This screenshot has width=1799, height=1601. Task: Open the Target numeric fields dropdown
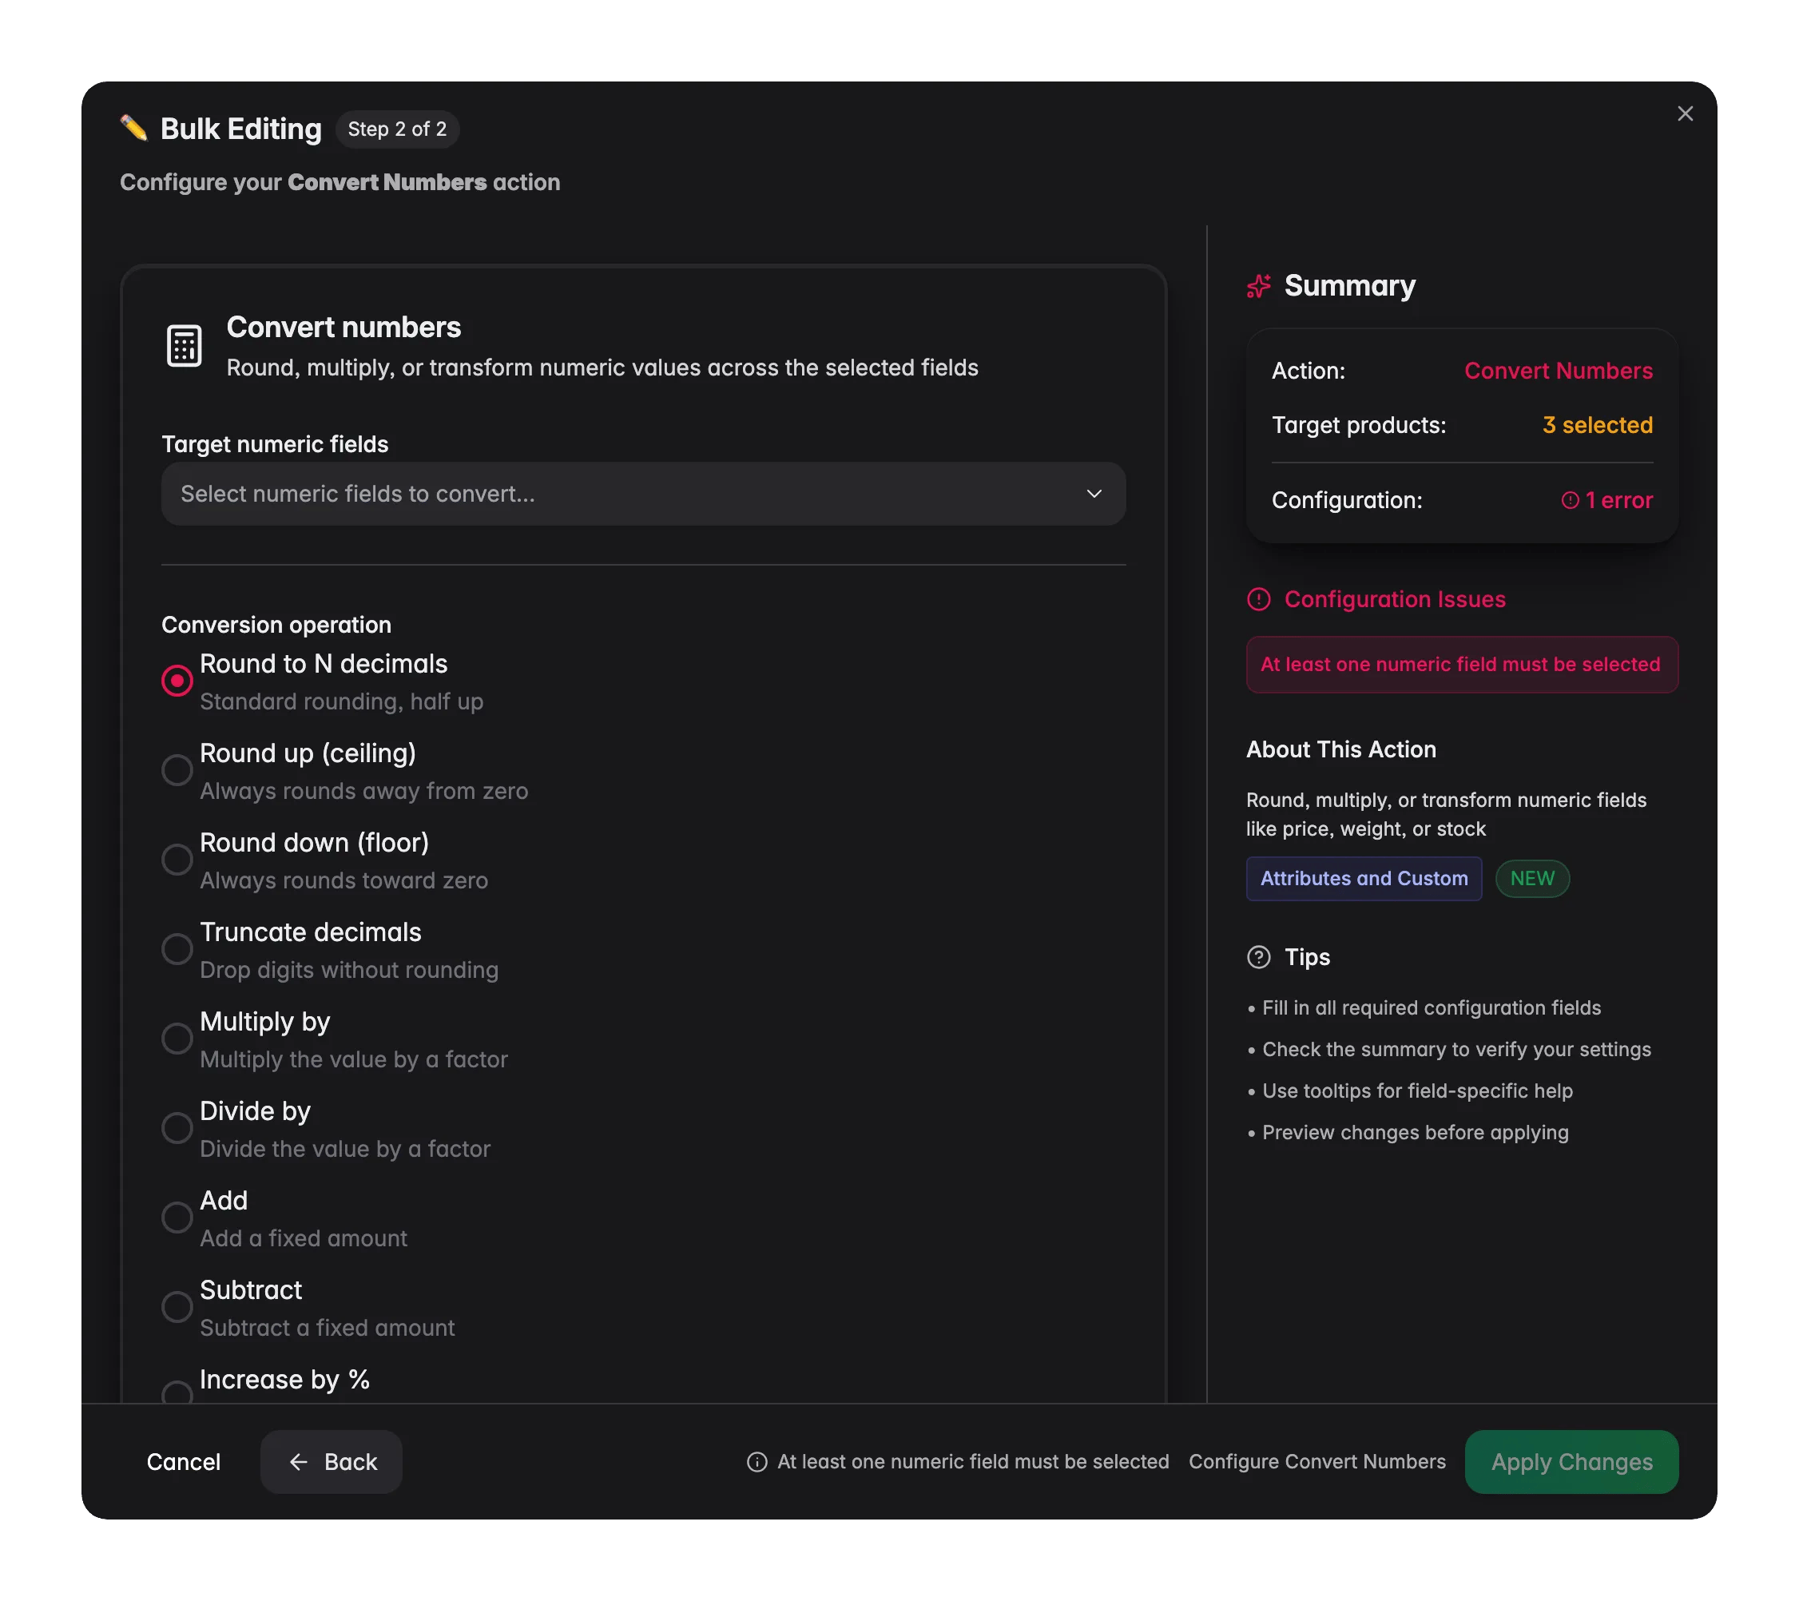(643, 494)
